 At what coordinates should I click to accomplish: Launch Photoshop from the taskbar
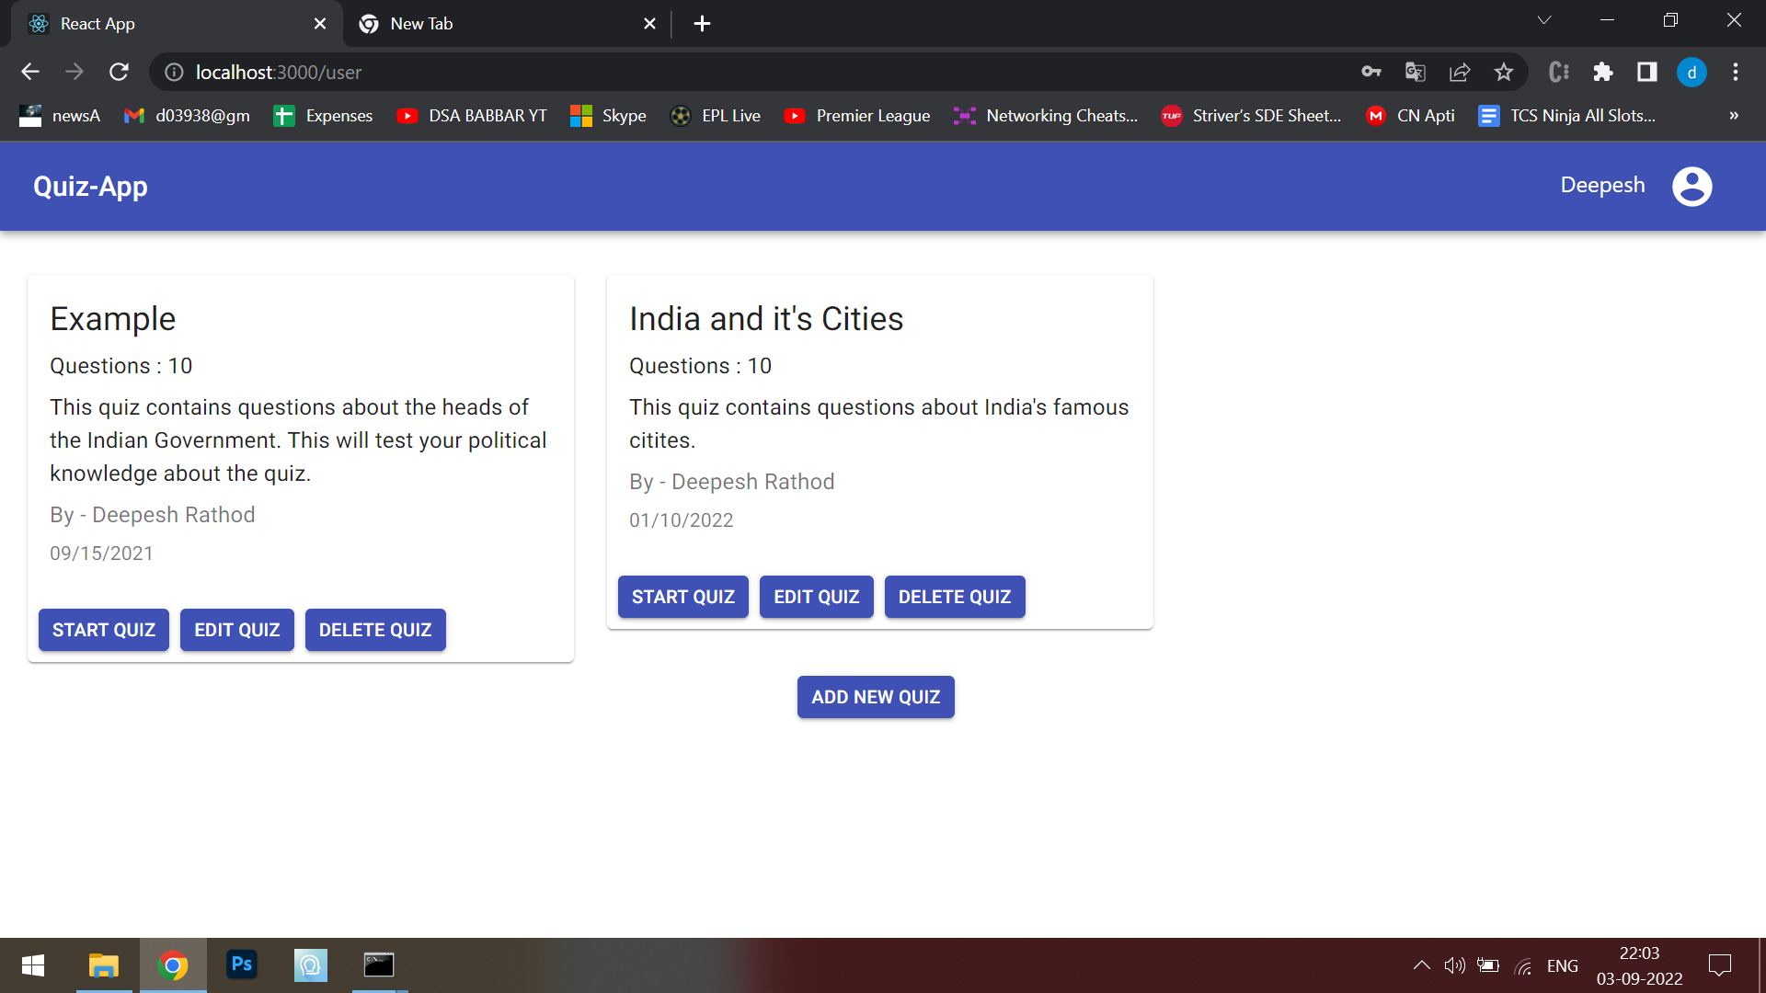[242, 964]
